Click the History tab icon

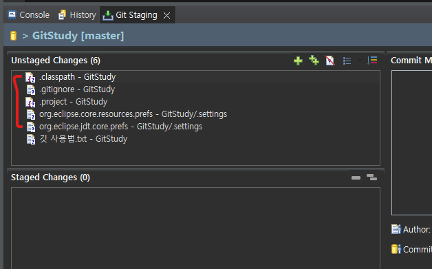(63, 15)
